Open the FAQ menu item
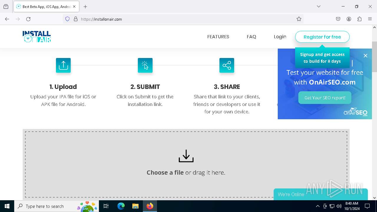Image resolution: width=377 pixels, height=212 pixels. [252, 37]
